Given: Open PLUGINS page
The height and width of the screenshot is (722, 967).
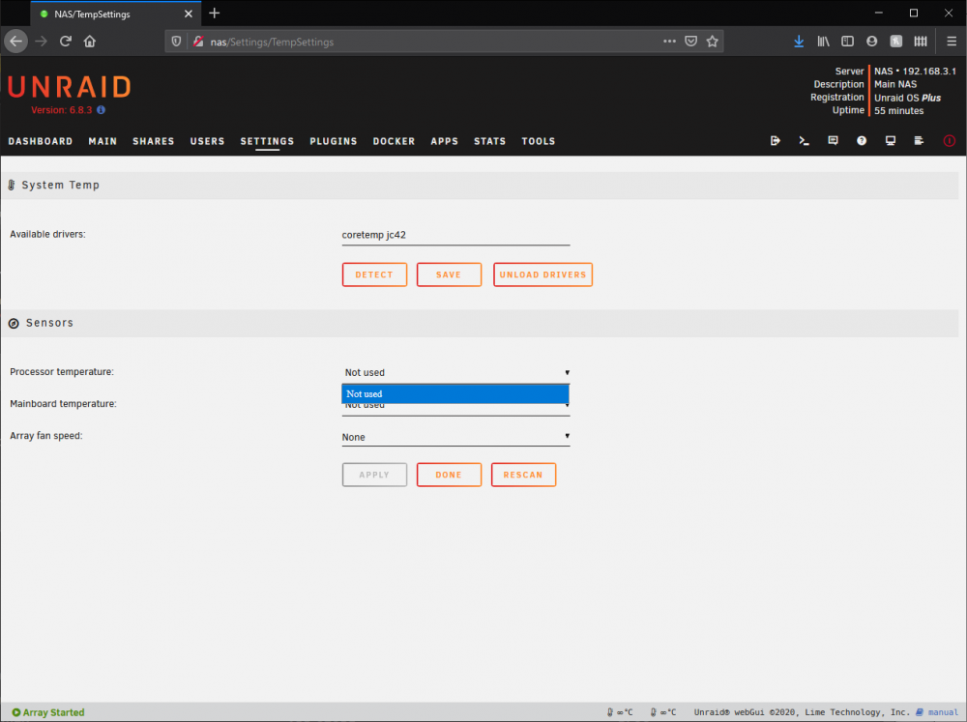Looking at the screenshot, I should pyautogui.click(x=334, y=141).
